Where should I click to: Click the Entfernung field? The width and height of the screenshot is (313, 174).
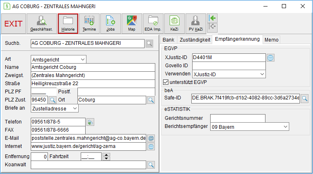39,157
